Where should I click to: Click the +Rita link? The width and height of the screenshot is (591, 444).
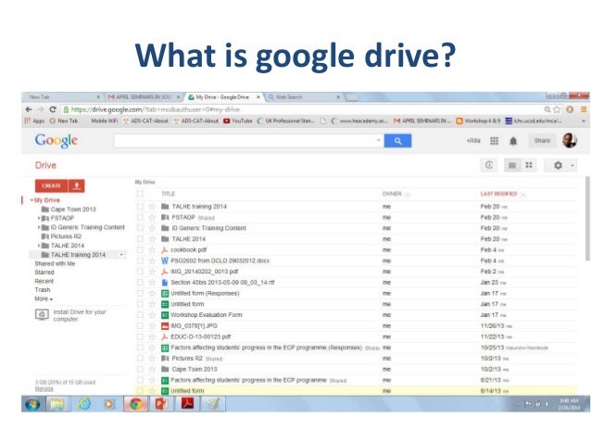473,141
